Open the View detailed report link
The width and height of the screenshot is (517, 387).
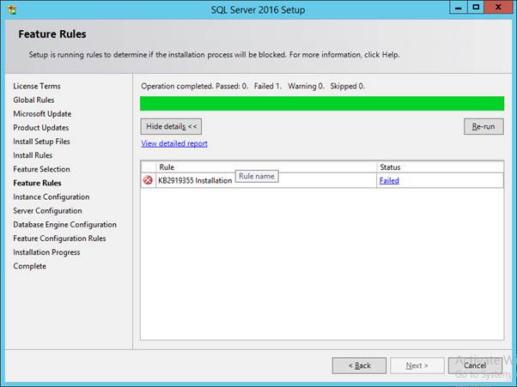tap(174, 143)
